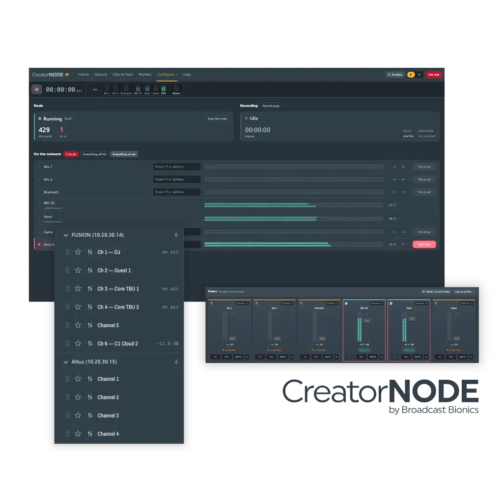Open the Profiles menu item
Image resolution: width=503 pixels, height=503 pixels.
(145, 75)
